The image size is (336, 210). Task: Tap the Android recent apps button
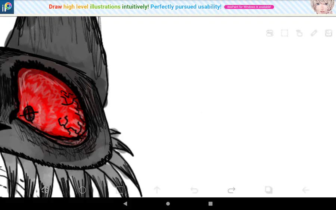211,204
